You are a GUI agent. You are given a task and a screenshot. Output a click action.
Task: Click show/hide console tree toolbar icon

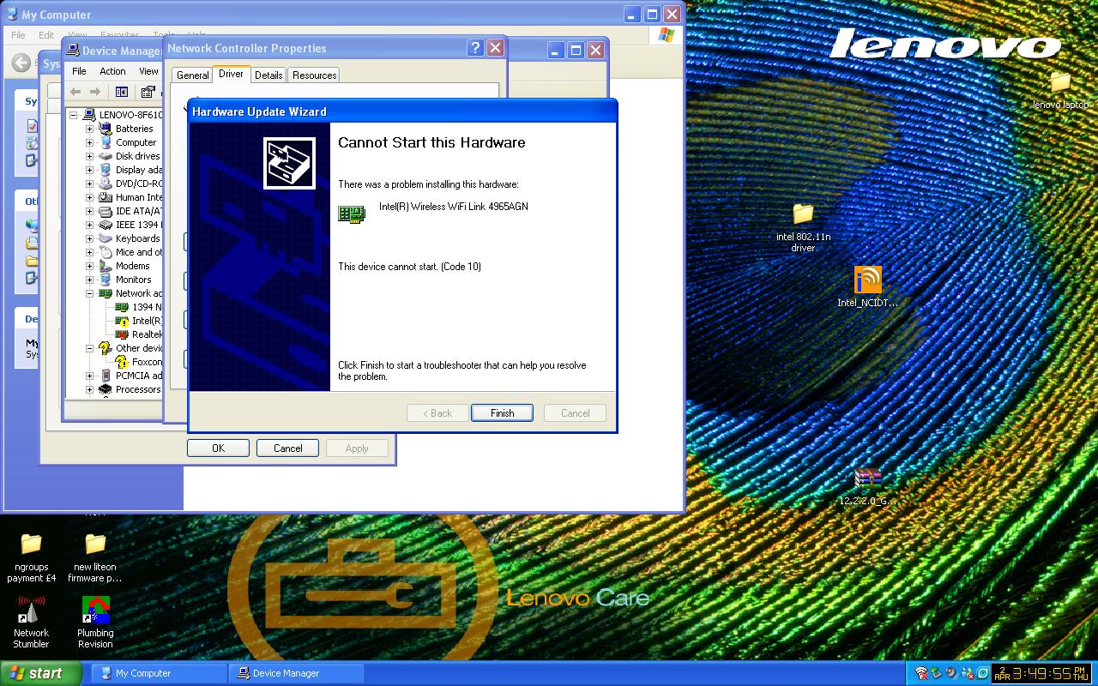pos(121,92)
